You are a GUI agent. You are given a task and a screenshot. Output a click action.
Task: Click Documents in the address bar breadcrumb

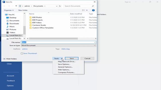click(x=38, y=6)
